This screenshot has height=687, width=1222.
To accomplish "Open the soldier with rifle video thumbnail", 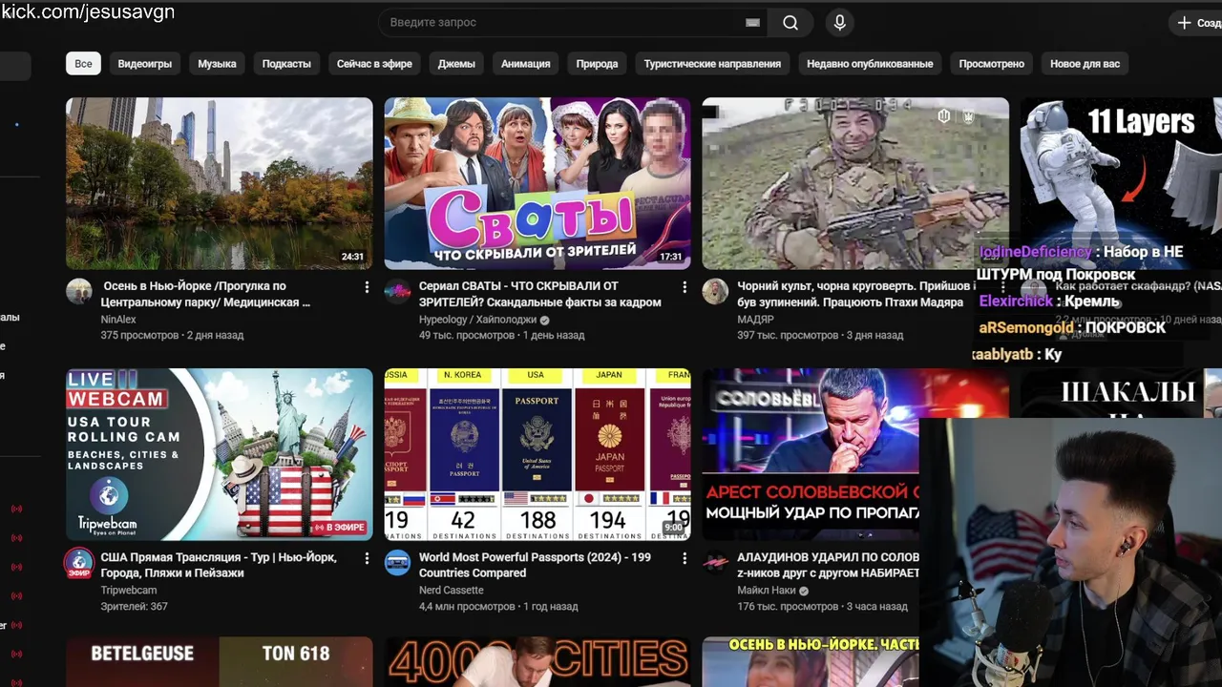I will 855,183.
